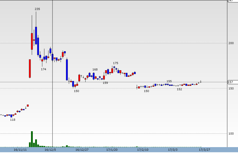The image size is (238, 153).
Task: Click the 17/1/20 date label
Action: [x=112, y=150]
